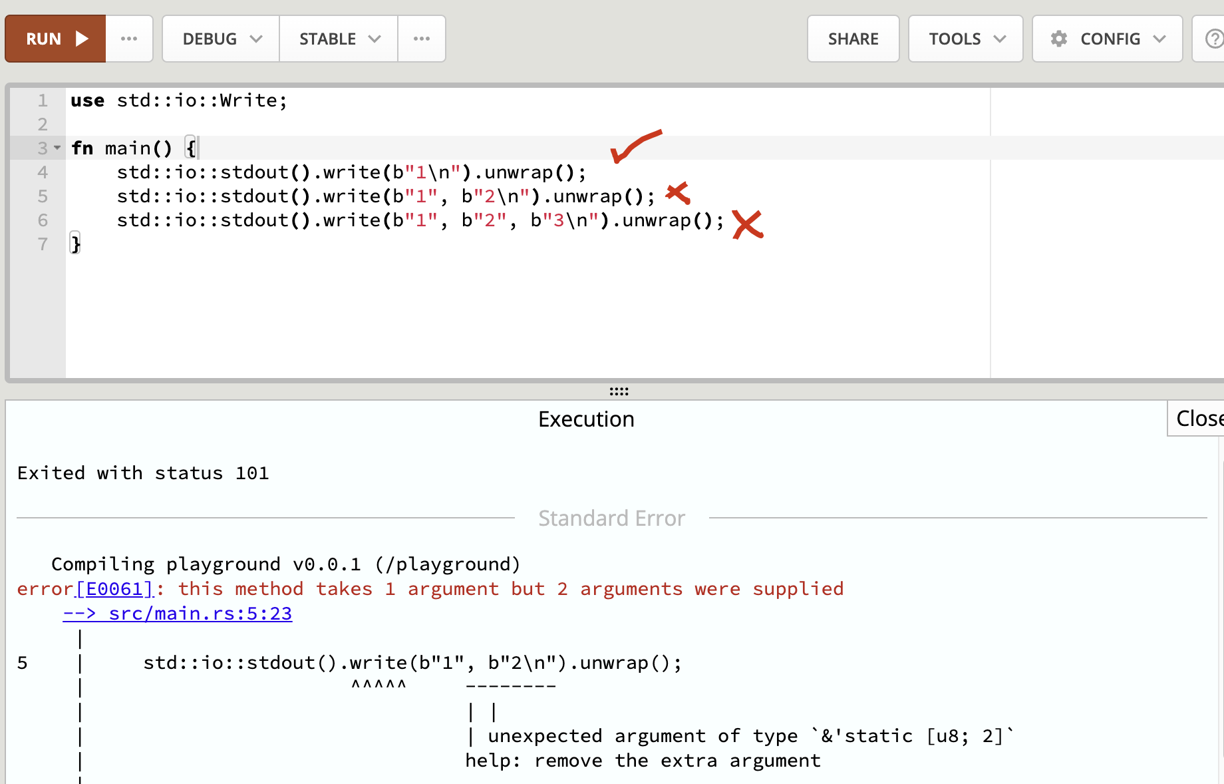Click the 'Execution' panel title

pos(586,419)
